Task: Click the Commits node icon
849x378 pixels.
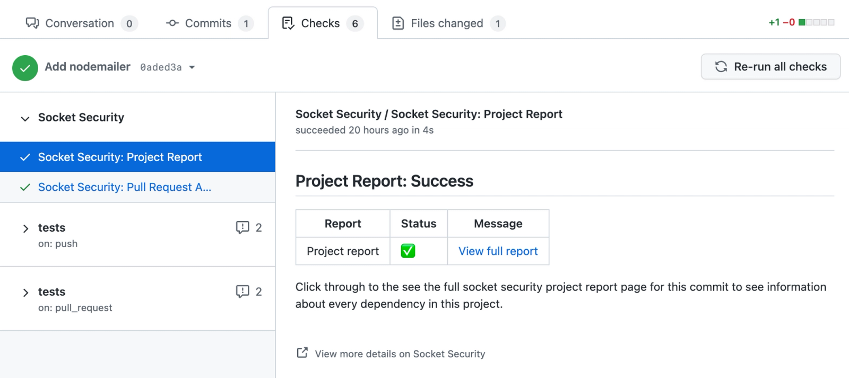Action: (172, 23)
